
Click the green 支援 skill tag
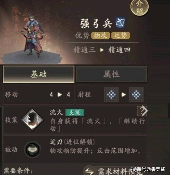point(75,112)
